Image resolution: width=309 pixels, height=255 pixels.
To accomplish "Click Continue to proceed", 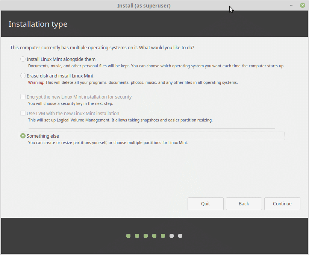I will (282, 204).
